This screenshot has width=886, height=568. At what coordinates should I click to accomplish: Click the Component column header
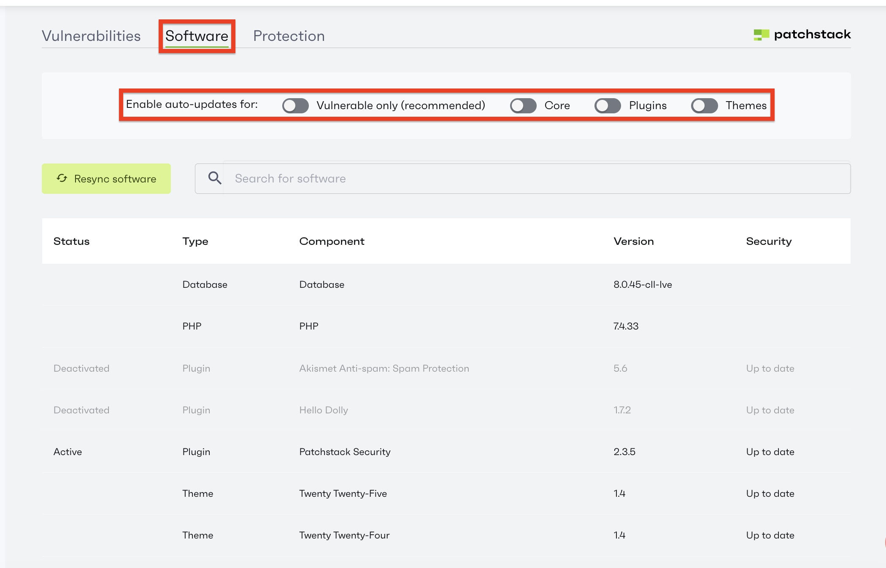pyautogui.click(x=332, y=241)
